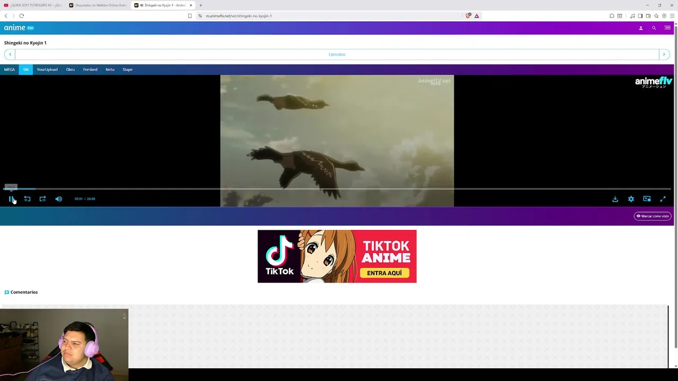Screen dimensions: 678x381
Task: Toggle fullscreen on the video player
Action: point(663,199)
